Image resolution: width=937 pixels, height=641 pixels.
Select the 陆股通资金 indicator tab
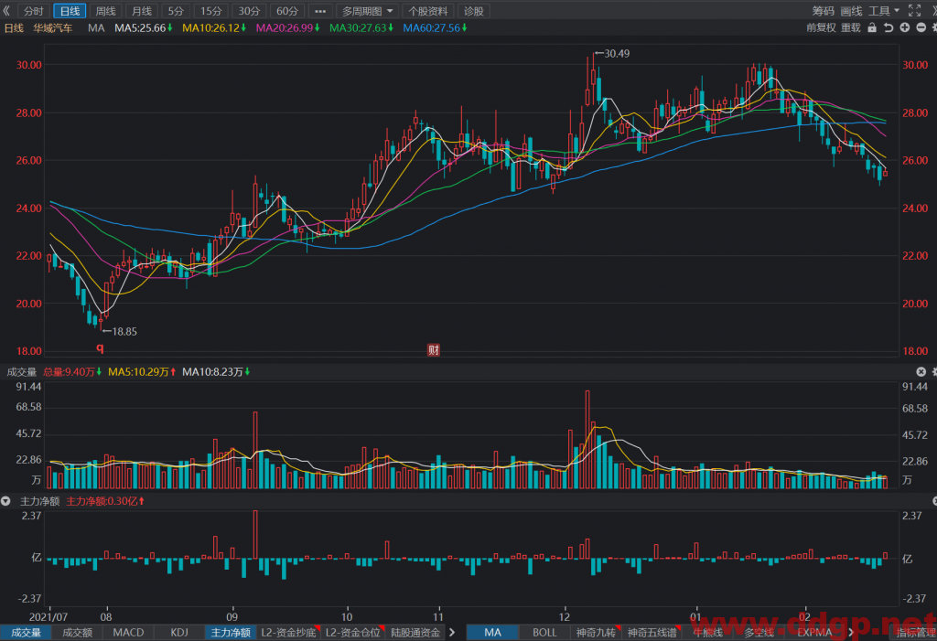[x=415, y=633]
